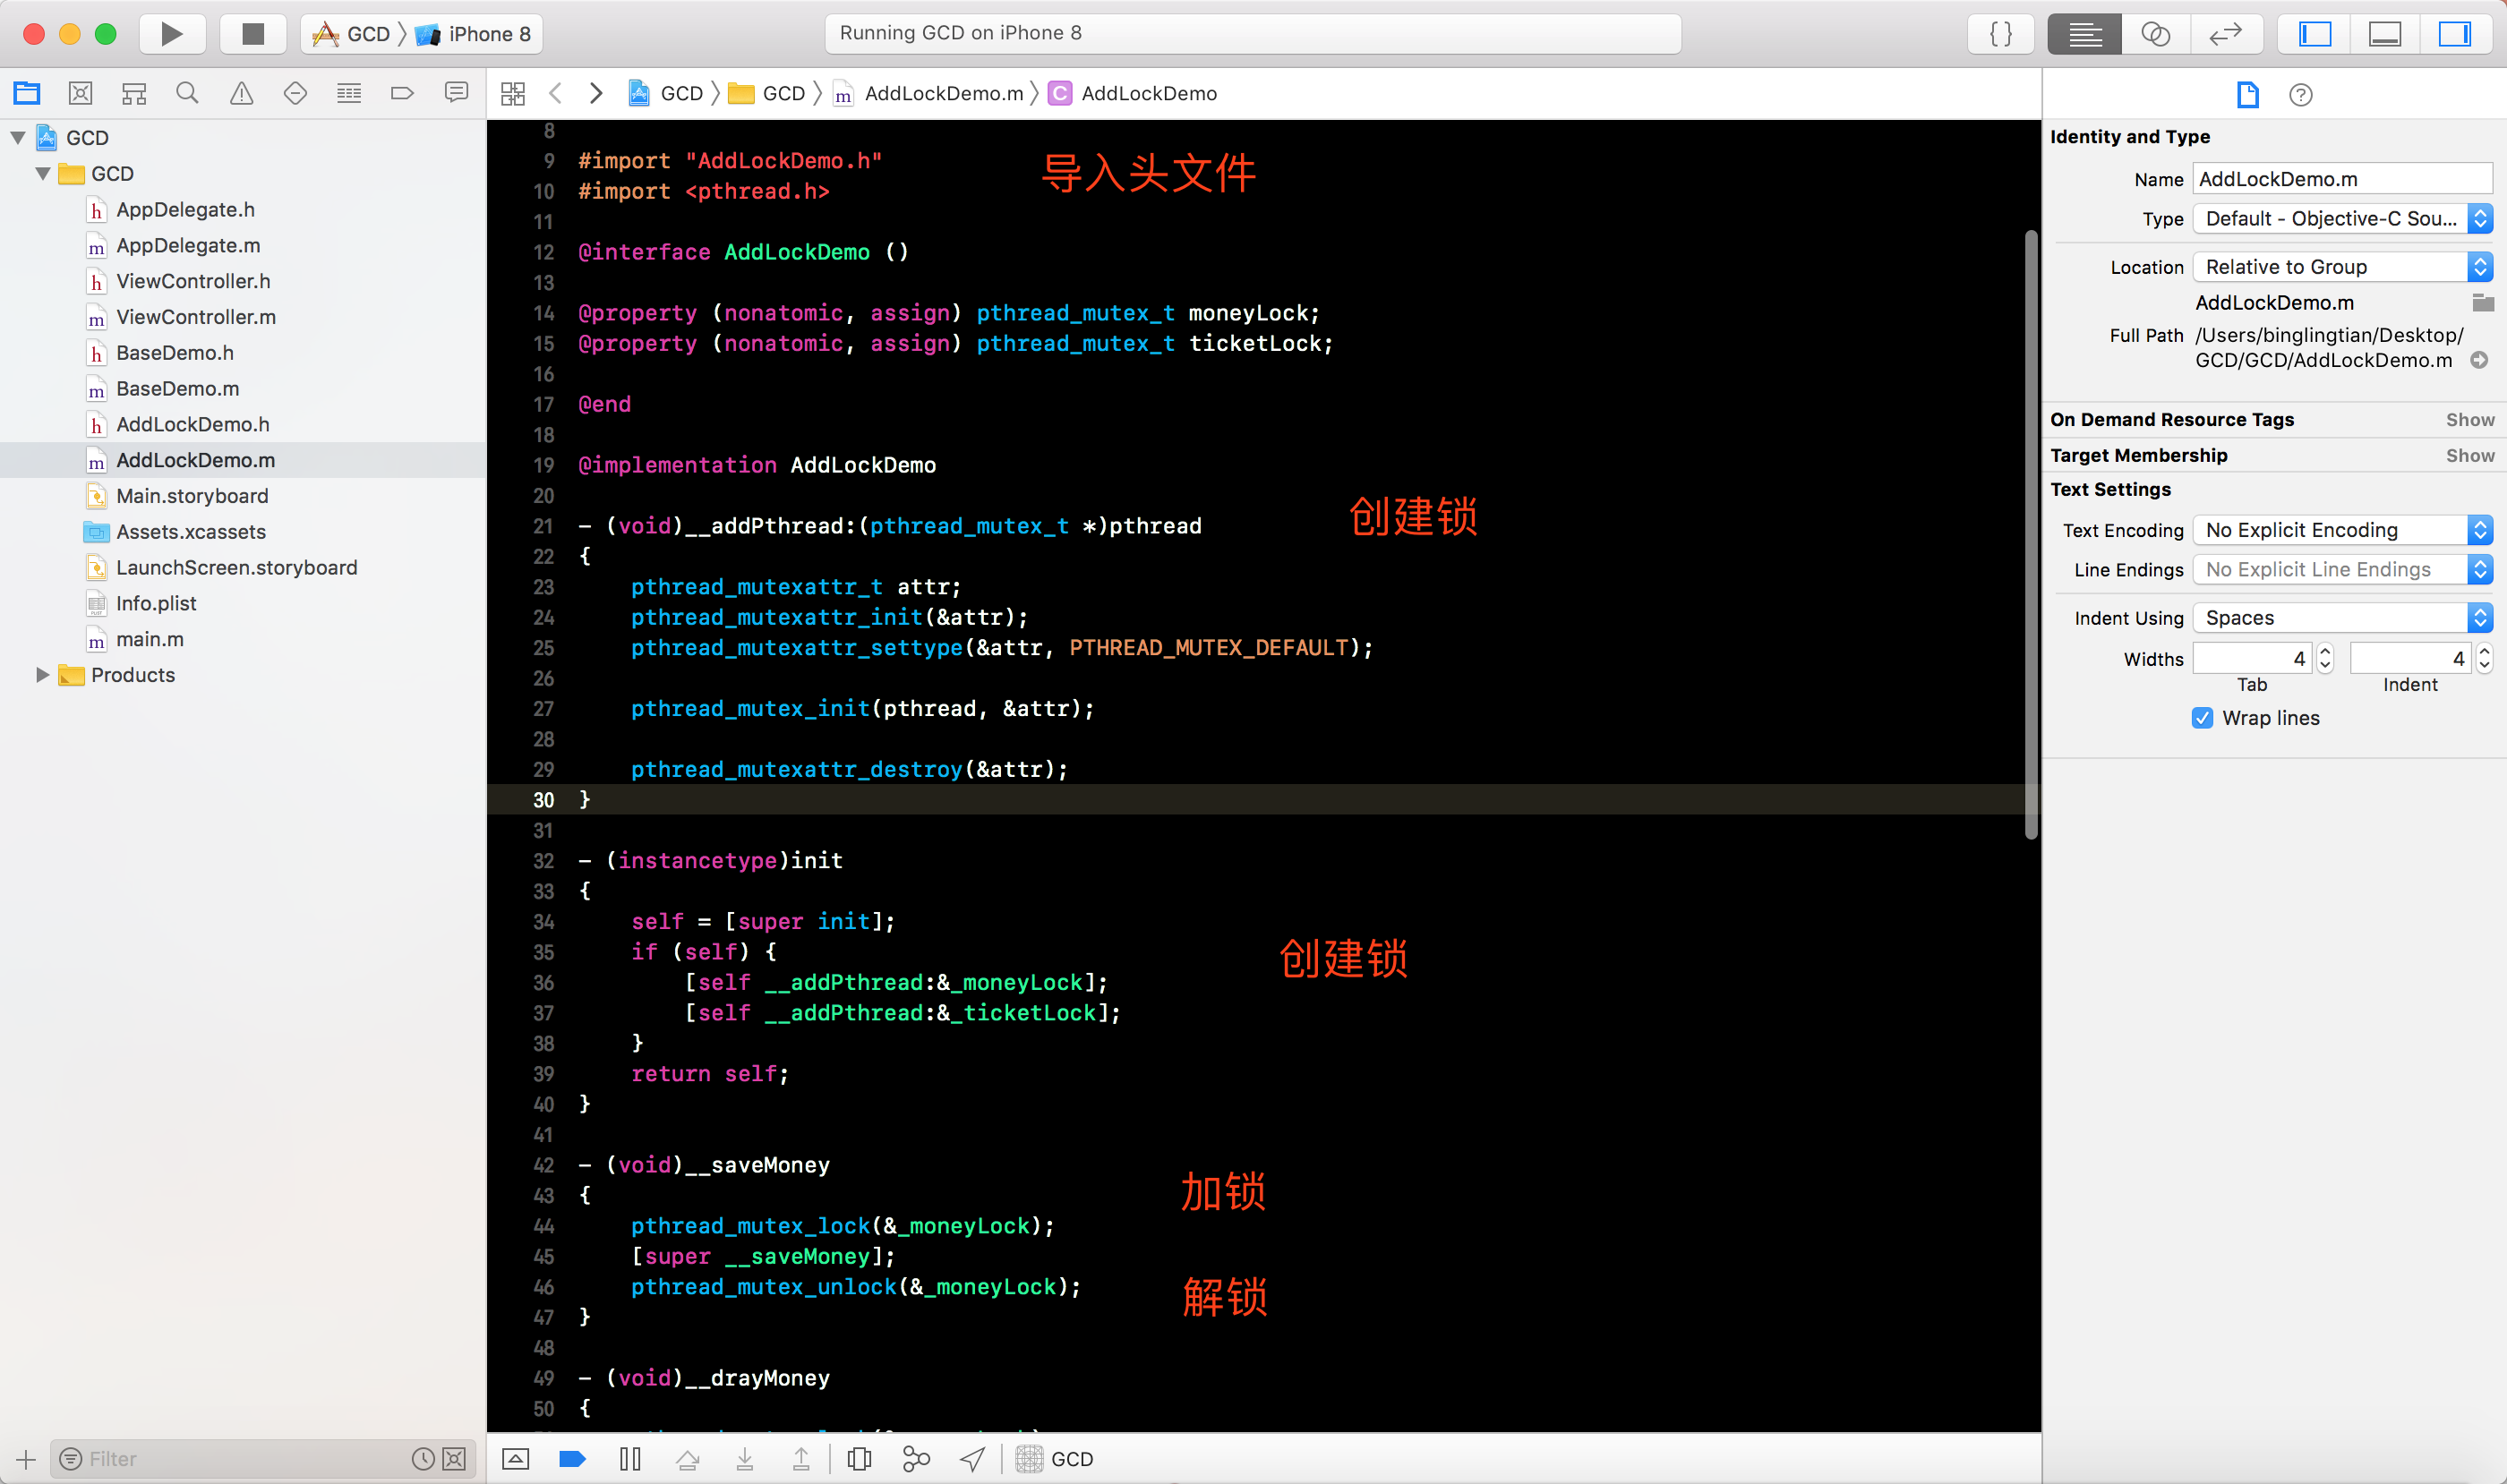The height and width of the screenshot is (1484, 2507).
Task: Show the Symbol navigator
Action: (x=134, y=93)
